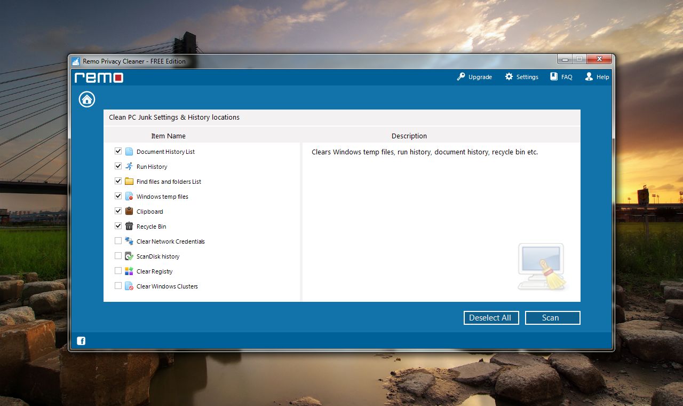Screen dimensions: 683x406
Task: Uncheck Find files and folders List
Action: pos(118,181)
